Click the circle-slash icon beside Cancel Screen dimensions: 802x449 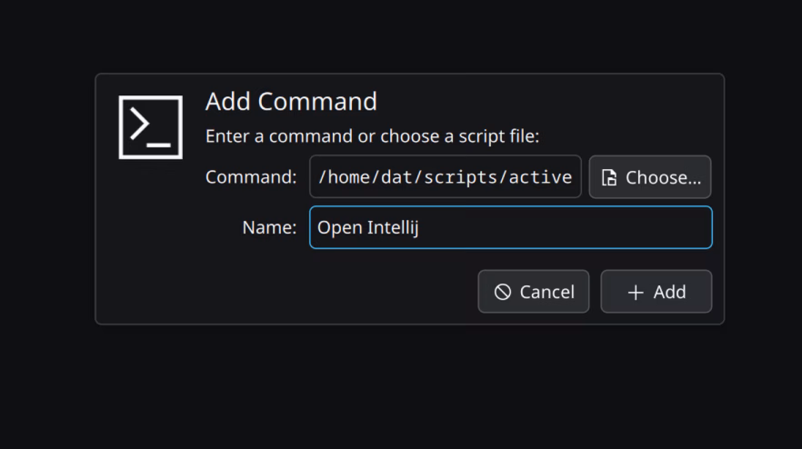tap(503, 292)
